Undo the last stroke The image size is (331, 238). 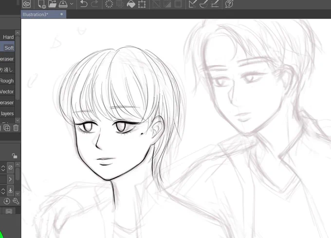(84, 4)
